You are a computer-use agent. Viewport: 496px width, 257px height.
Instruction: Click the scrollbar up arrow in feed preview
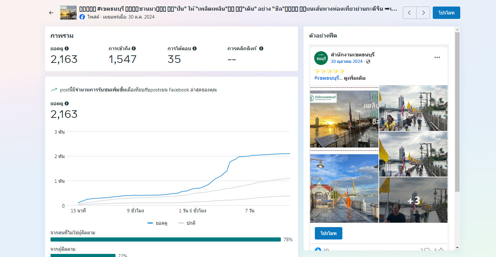[457, 30]
